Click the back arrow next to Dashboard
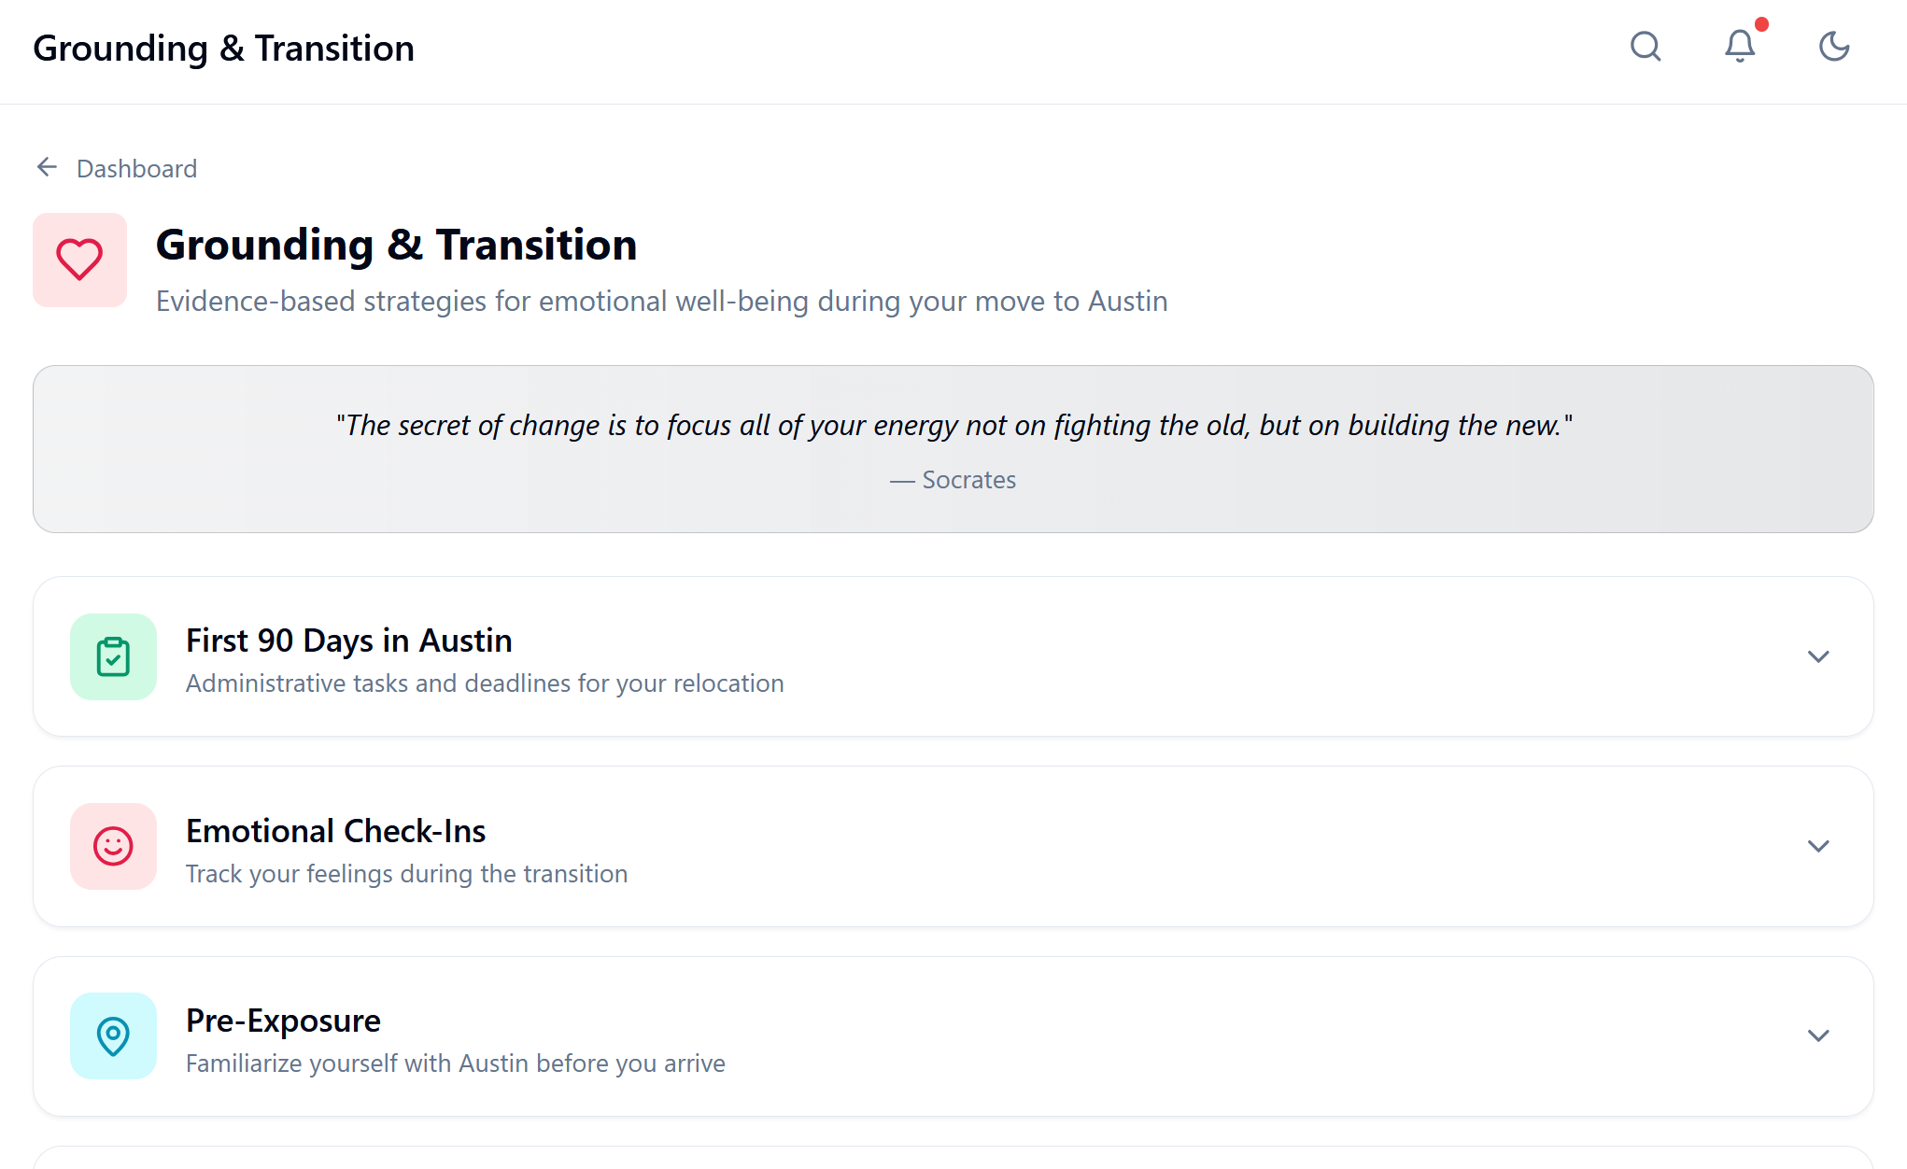Screen dimensions: 1907x1169 point(47,166)
